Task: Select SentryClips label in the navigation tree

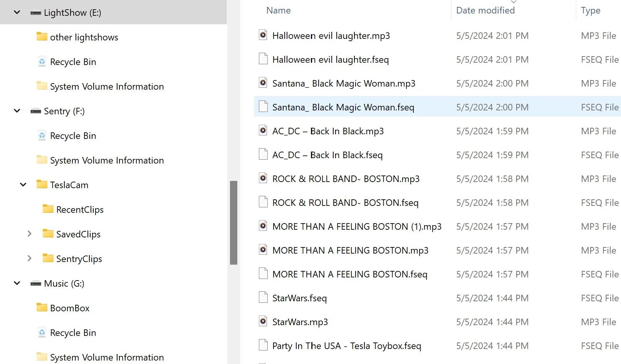Action: 79,259
